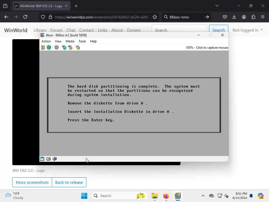
Task: Send Ctrl+Alt+Esc using the toolbar icon
Action: click(x=70, y=47)
